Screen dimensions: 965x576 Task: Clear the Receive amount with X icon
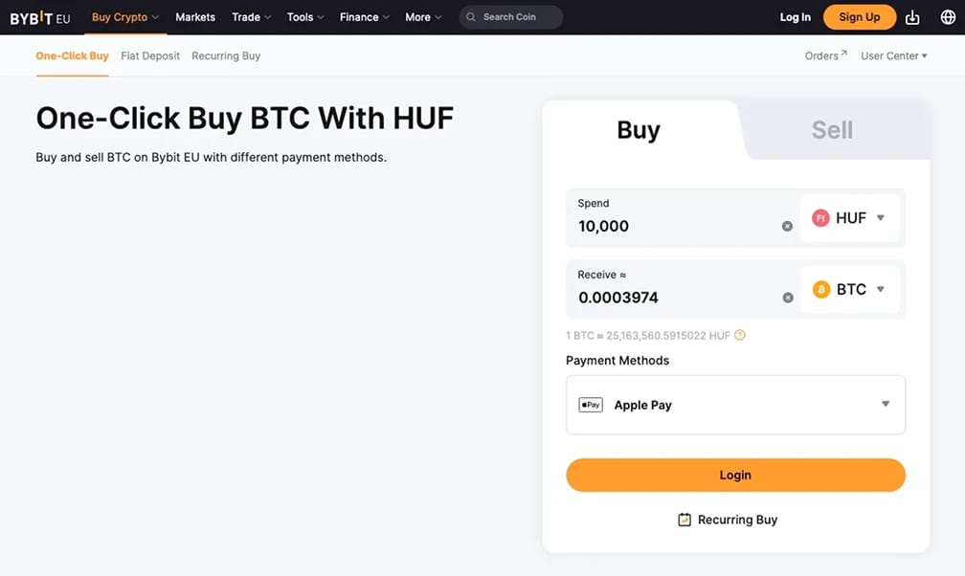pyautogui.click(x=787, y=298)
